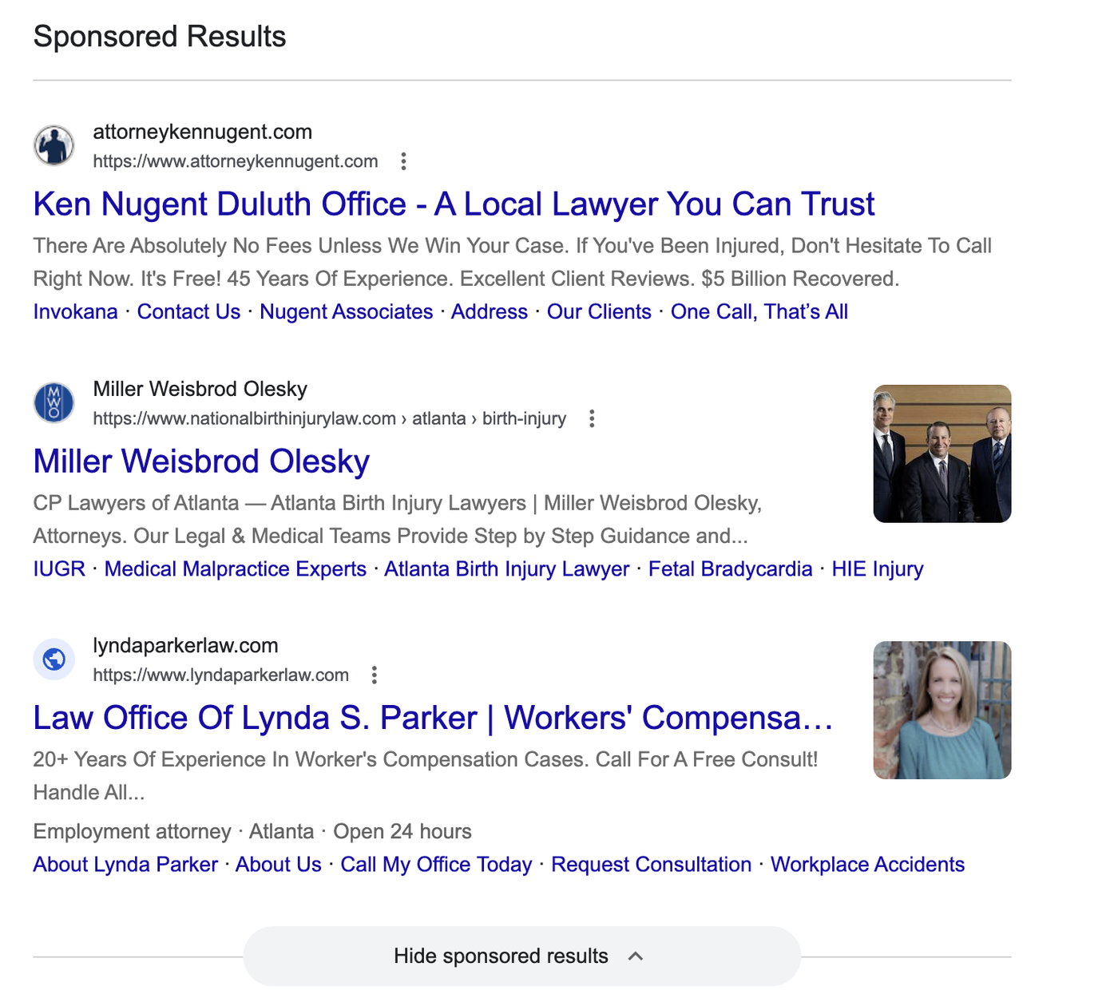Click the three lawyers photo thumbnail
This screenshot has width=1118, height=1002.
tap(942, 453)
